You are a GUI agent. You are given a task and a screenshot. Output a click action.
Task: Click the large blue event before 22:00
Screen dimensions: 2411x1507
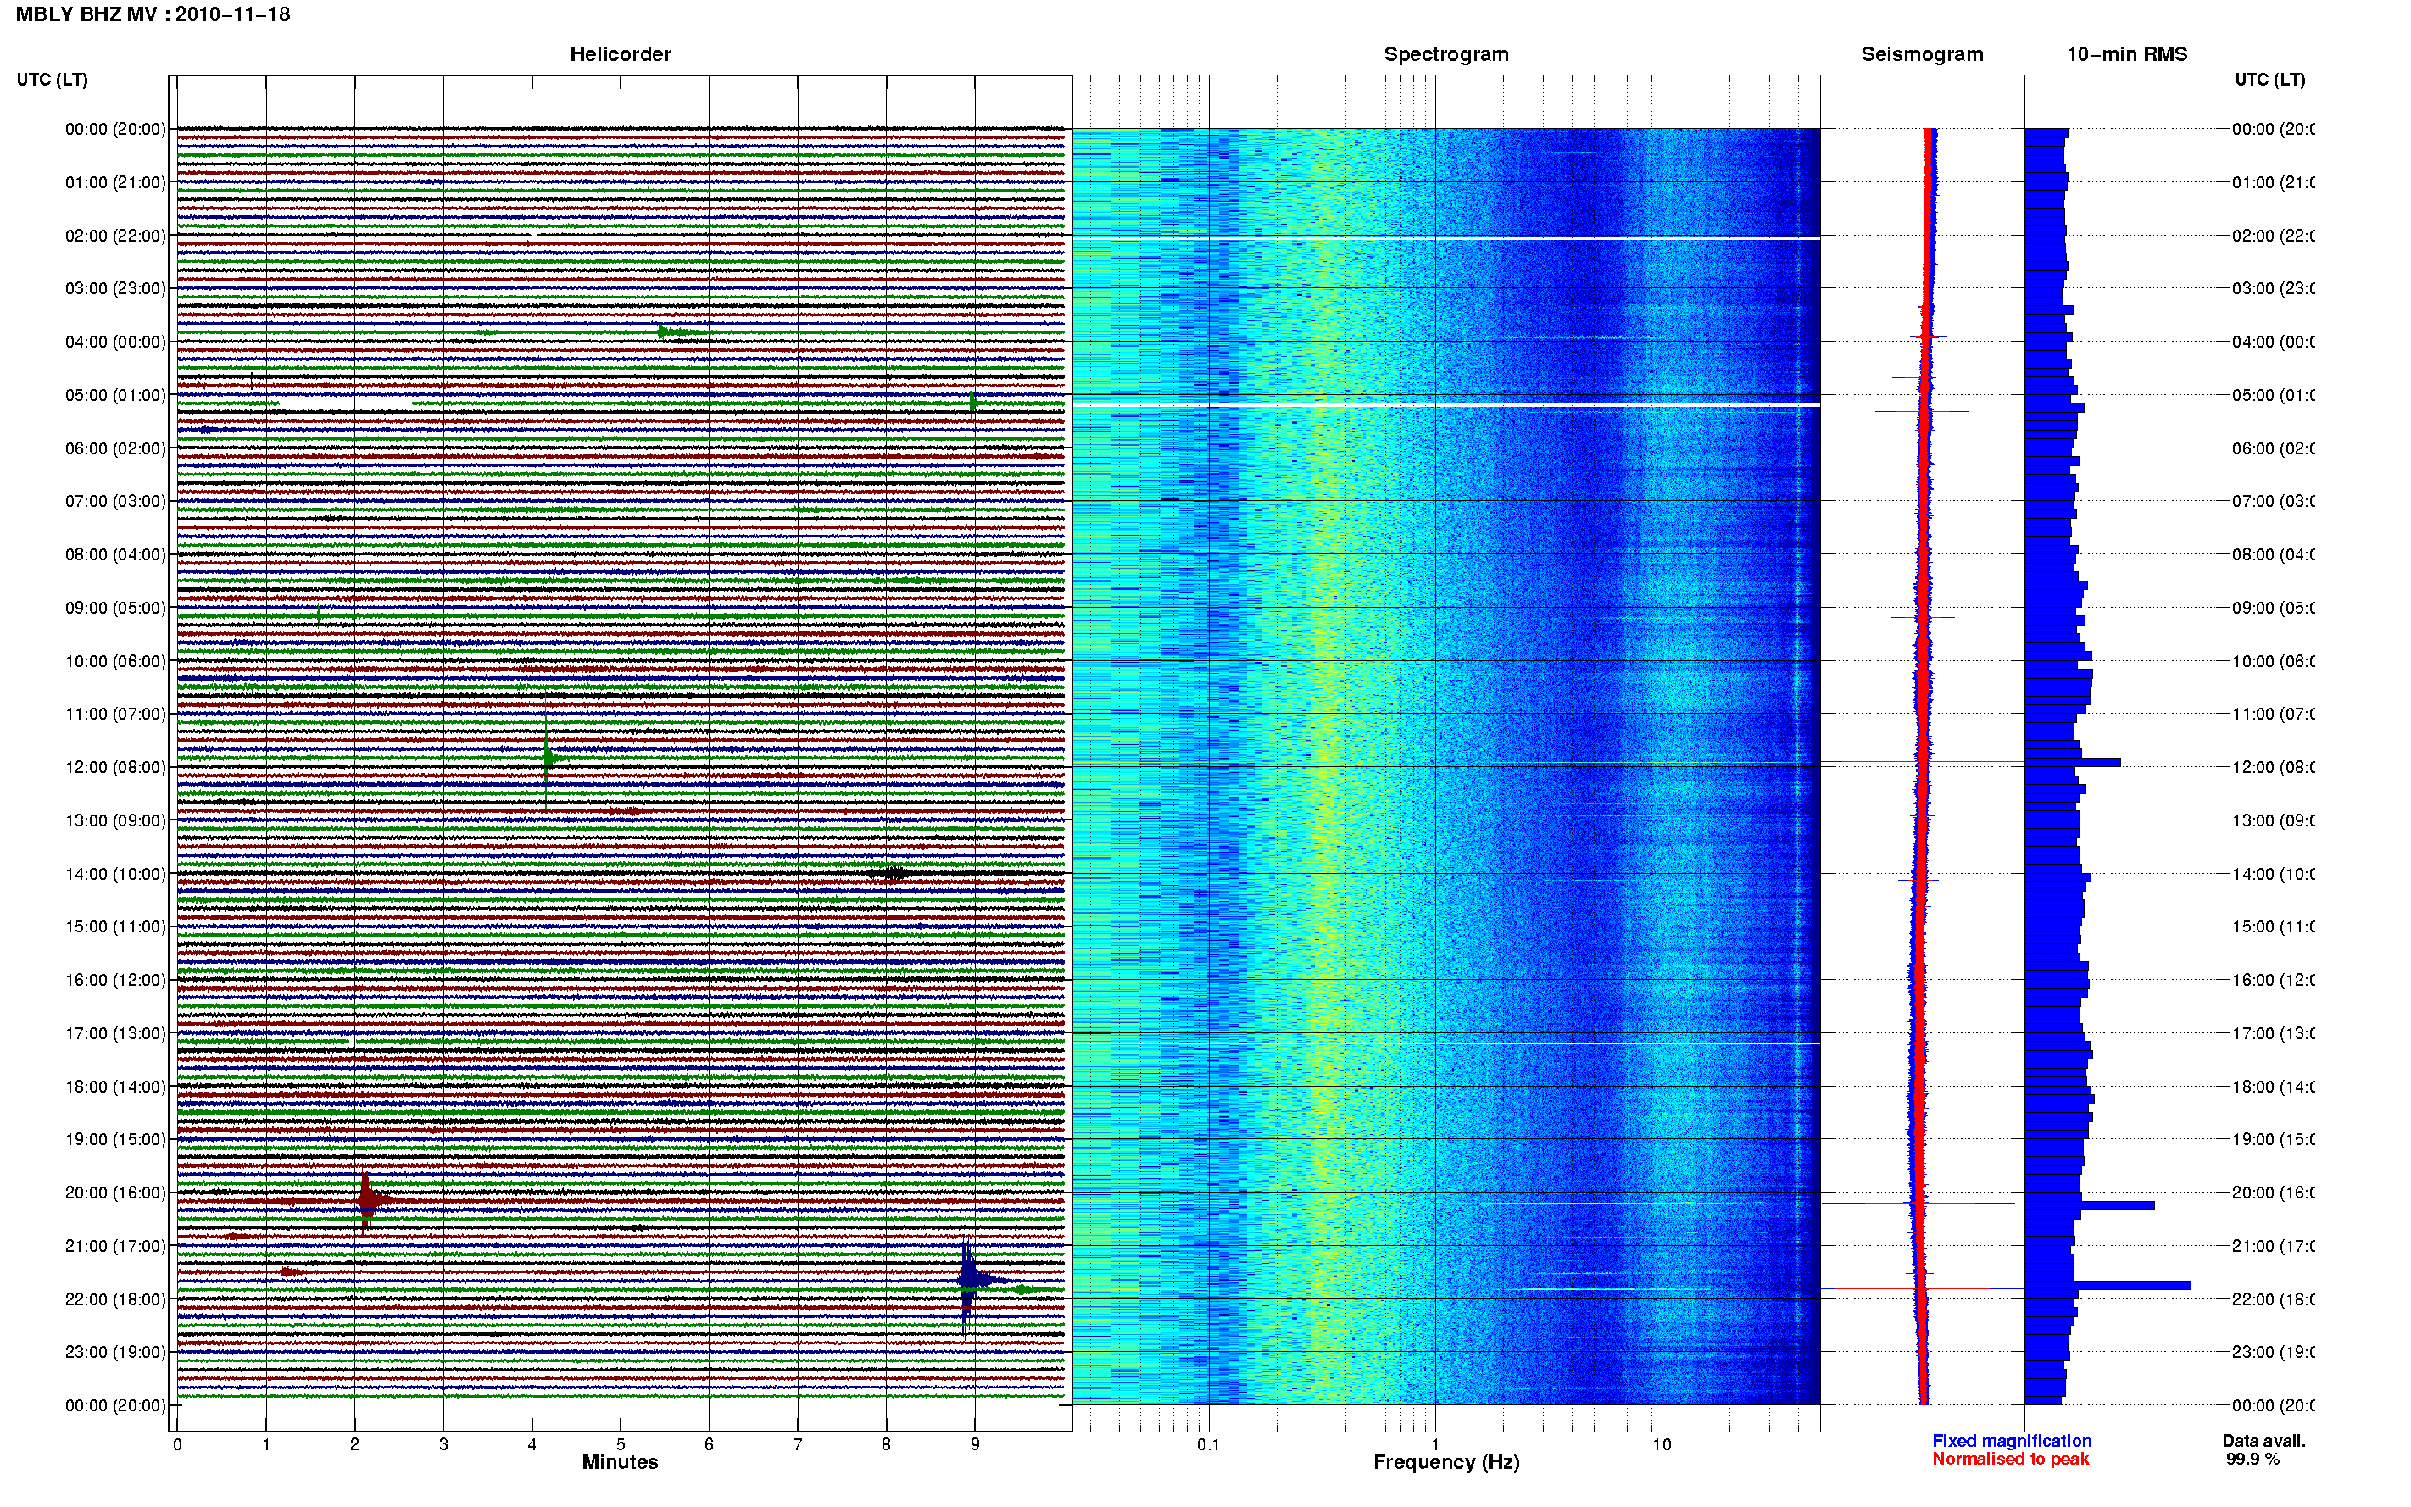(x=969, y=1279)
